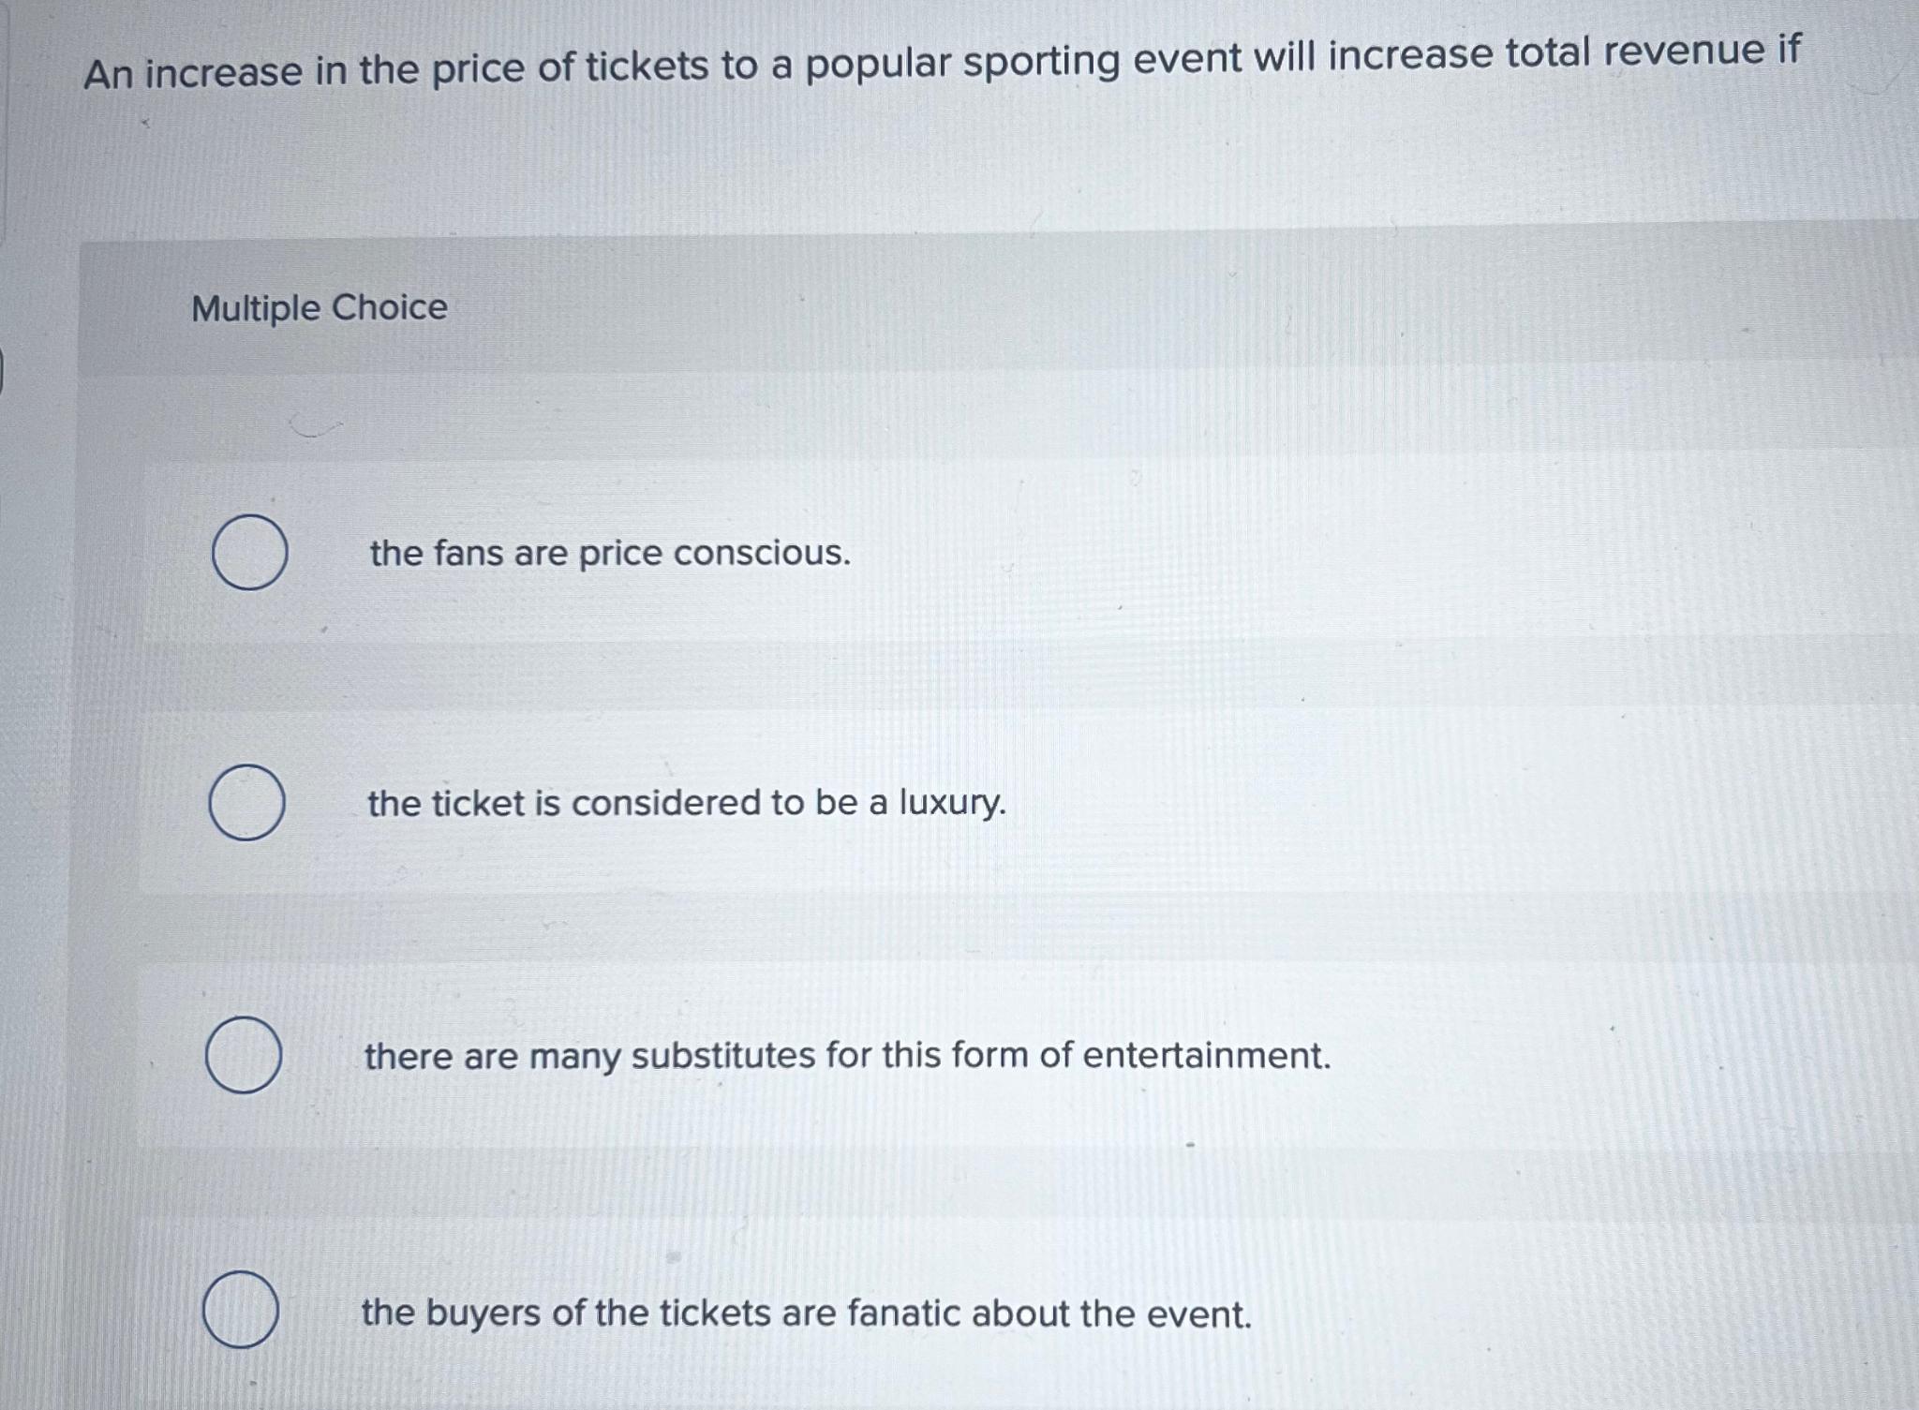Click the text 'the ticket is considered to be a luxury.'
The image size is (1919, 1410).
[x=686, y=803]
